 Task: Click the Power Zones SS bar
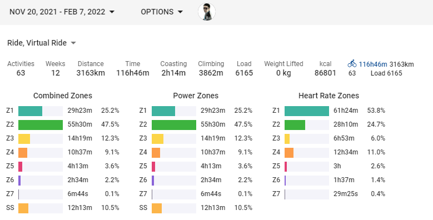coord(157,208)
